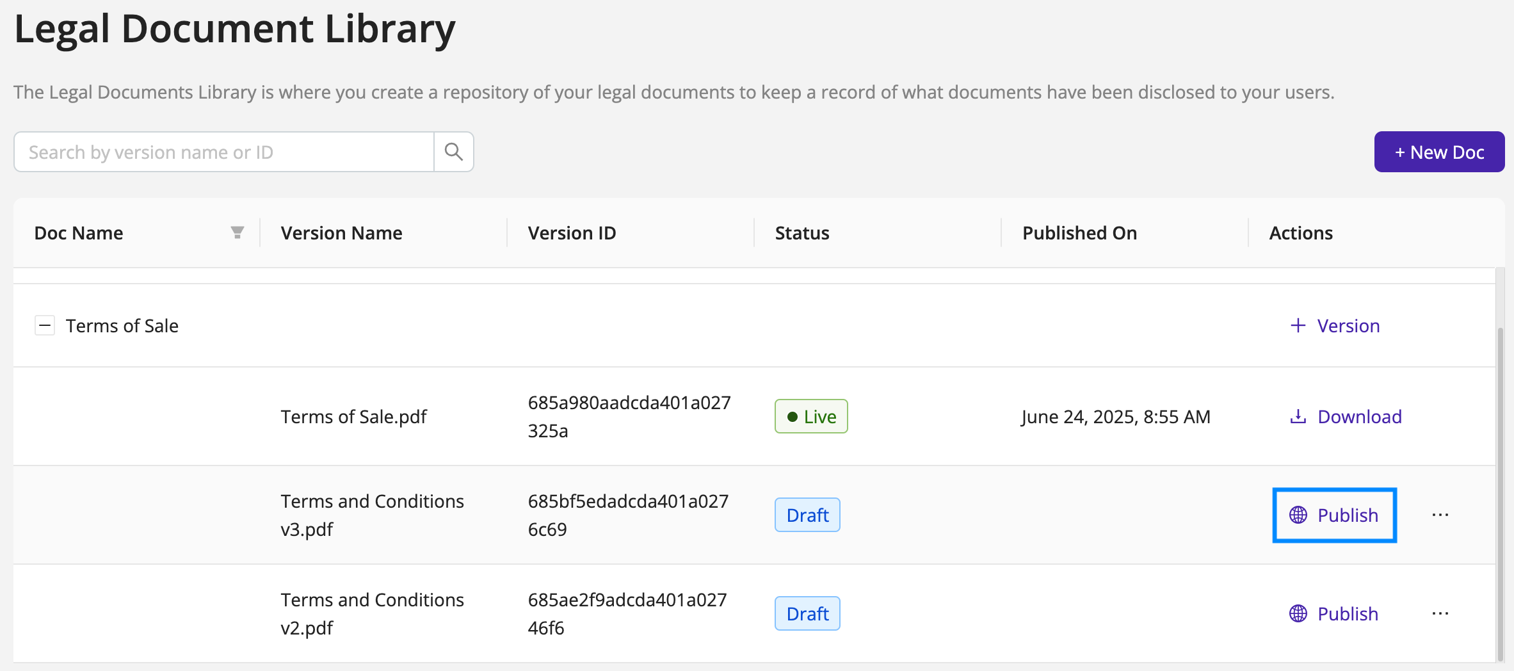Image resolution: width=1514 pixels, height=671 pixels.
Task: Click the Live status badge
Action: 811,416
